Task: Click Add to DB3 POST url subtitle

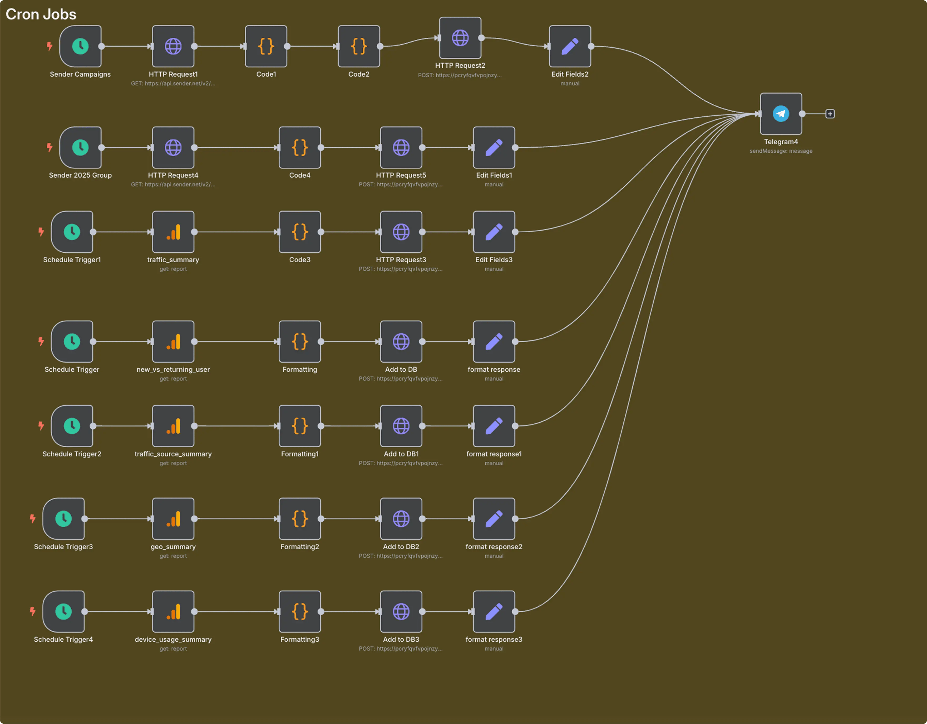Action: coord(401,649)
